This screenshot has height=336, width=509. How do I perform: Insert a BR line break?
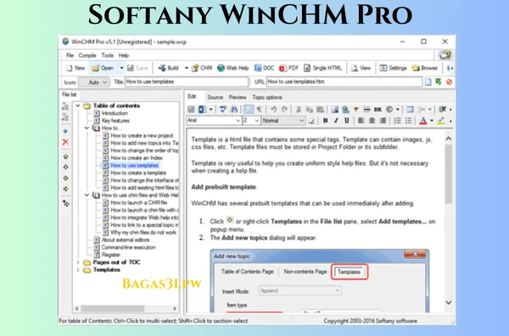point(378,109)
